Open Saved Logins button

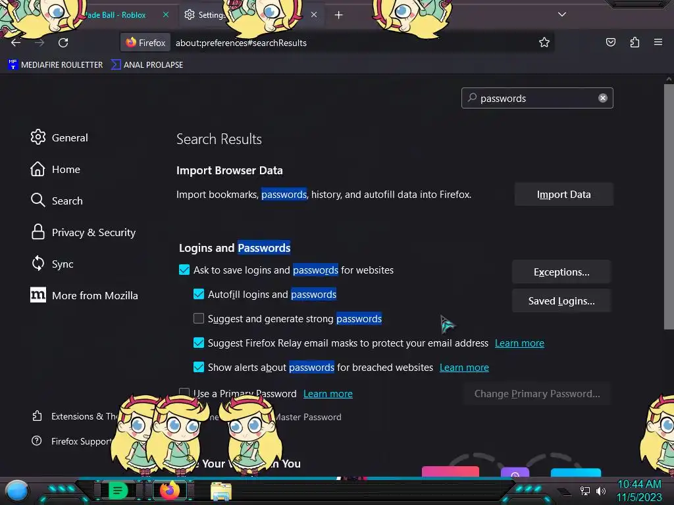561,301
